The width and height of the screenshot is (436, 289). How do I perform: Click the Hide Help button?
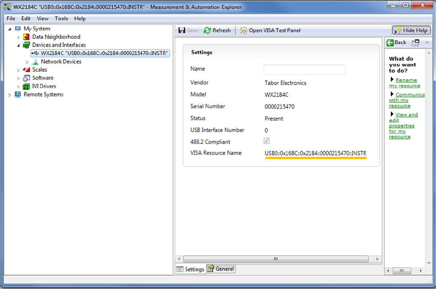click(411, 31)
